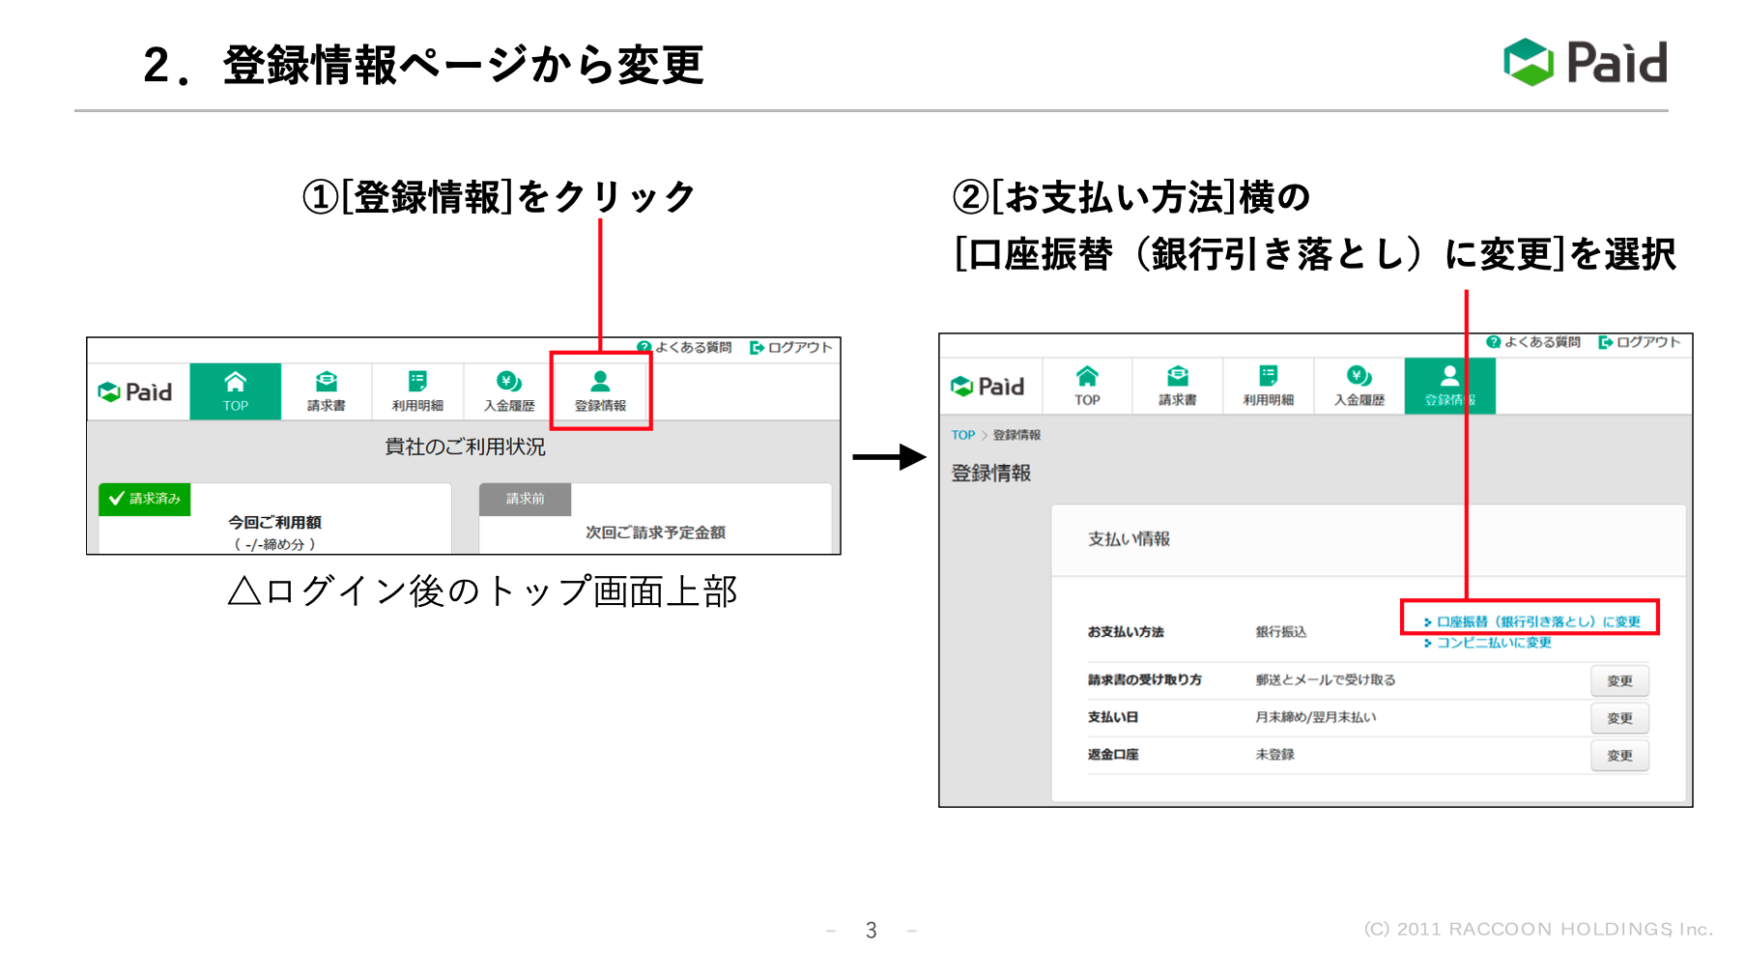Click the 請求前 gray tab label
Screen dimensions: 1745x979
(524, 499)
